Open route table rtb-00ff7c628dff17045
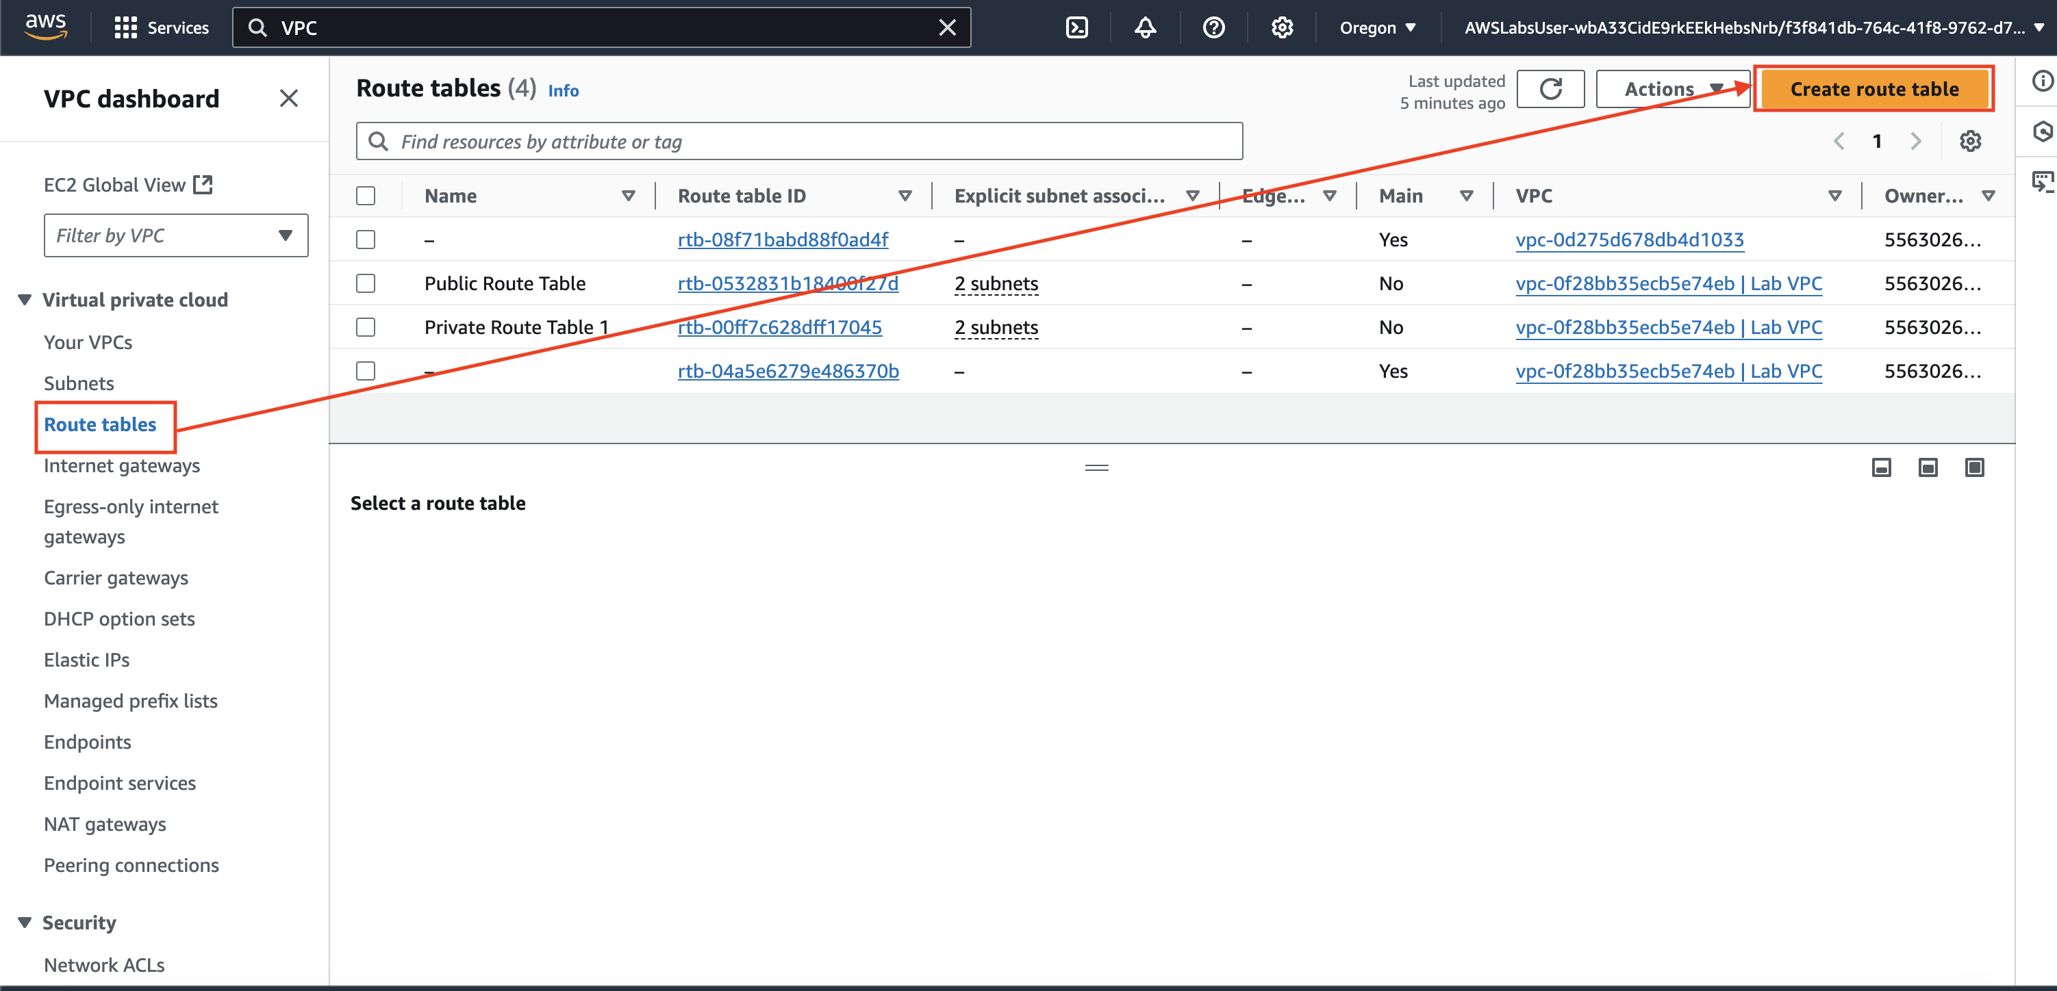Viewport: 2057px width, 991px height. click(779, 327)
